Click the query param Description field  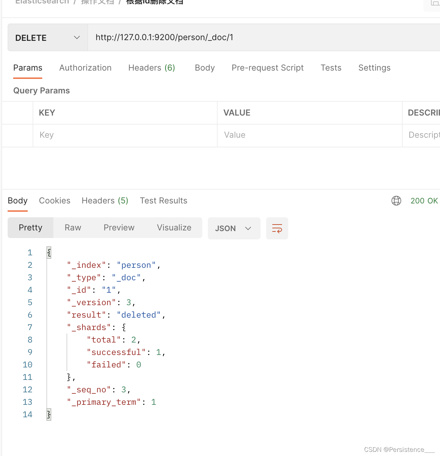point(421,135)
